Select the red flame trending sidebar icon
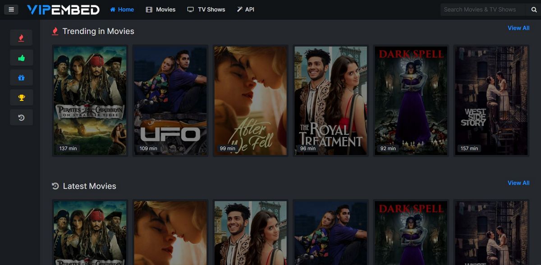Image resolution: width=541 pixels, height=265 pixels. coord(21,38)
